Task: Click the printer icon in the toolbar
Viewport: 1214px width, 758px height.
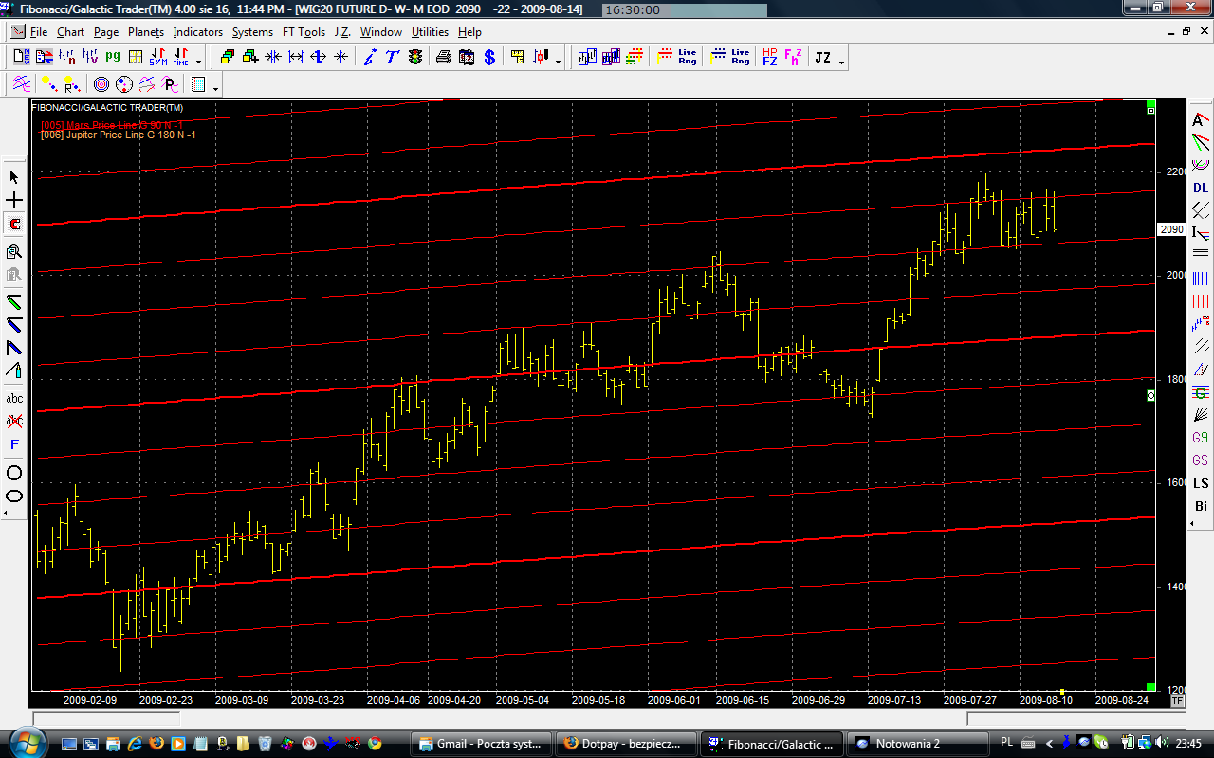Action: [443, 58]
